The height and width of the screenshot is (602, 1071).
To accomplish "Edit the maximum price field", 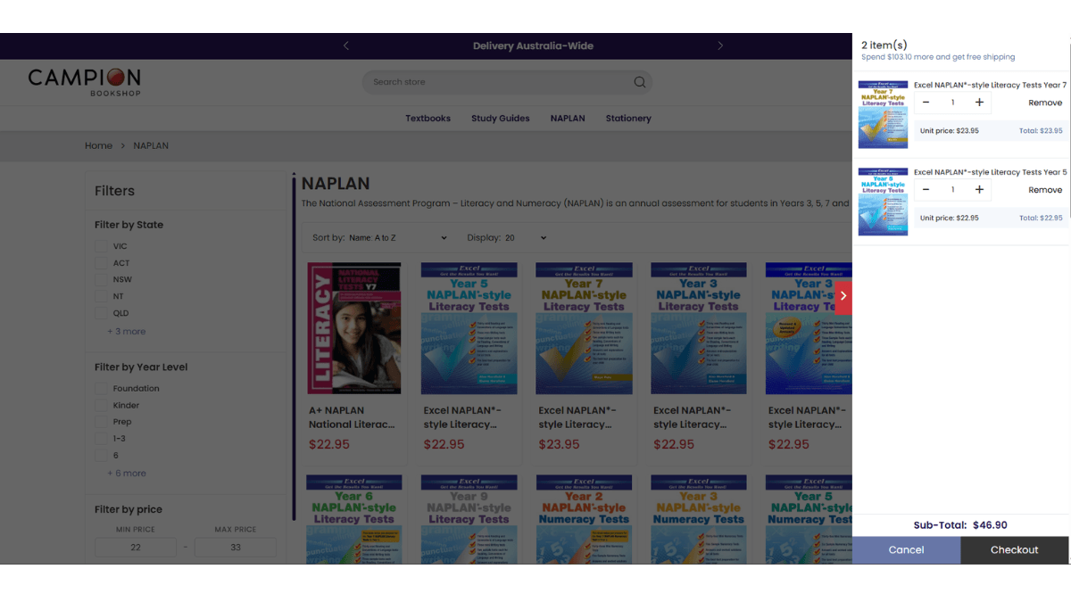I will coord(236,548).
